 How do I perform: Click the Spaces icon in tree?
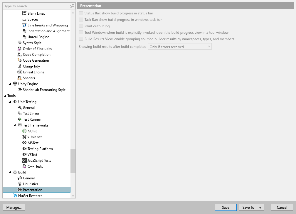[x=24, y=19]
